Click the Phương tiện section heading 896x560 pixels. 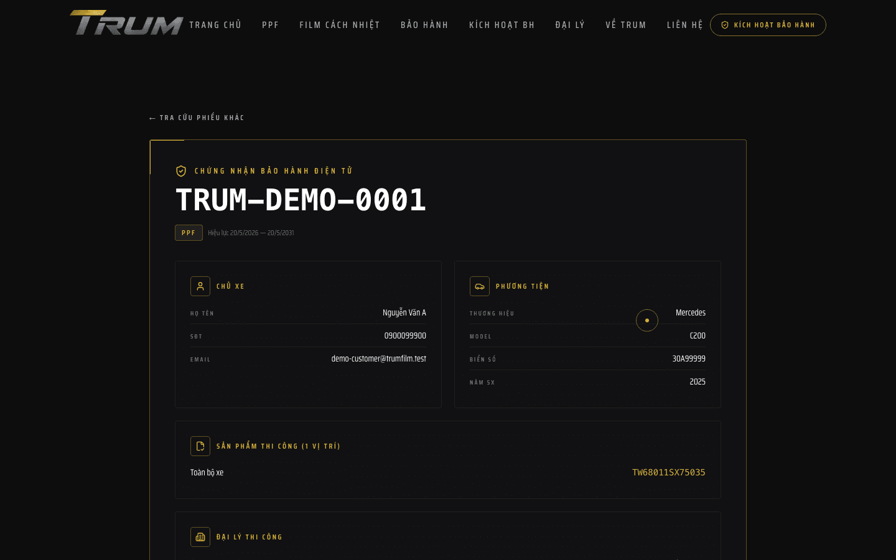523,286
